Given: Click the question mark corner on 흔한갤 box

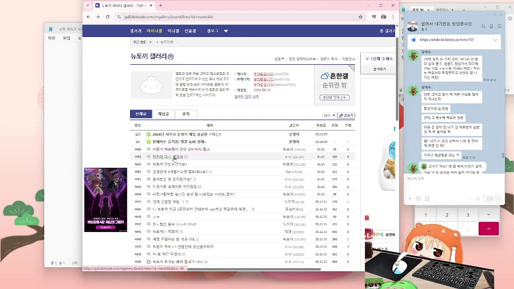Looking at the screenshot, I should [x=352, y=68].
